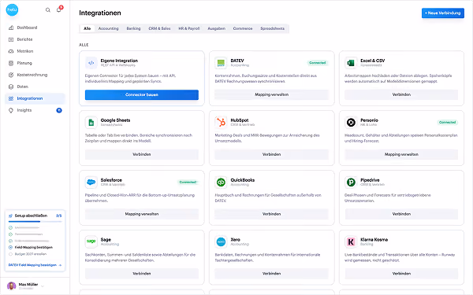The image size is (473, 295).
Task: Open Planung in the sidebar
Action: [35, 63]
